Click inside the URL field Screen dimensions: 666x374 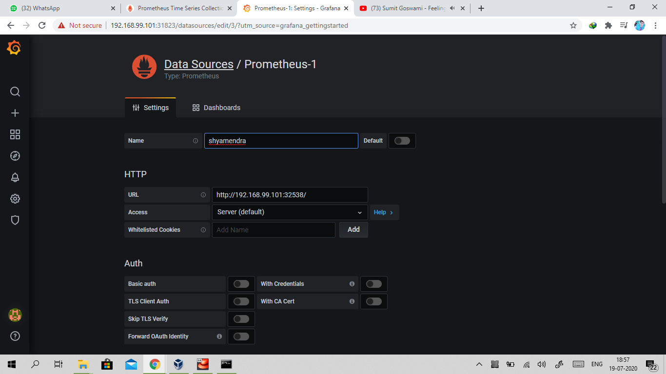click(290, 195)
